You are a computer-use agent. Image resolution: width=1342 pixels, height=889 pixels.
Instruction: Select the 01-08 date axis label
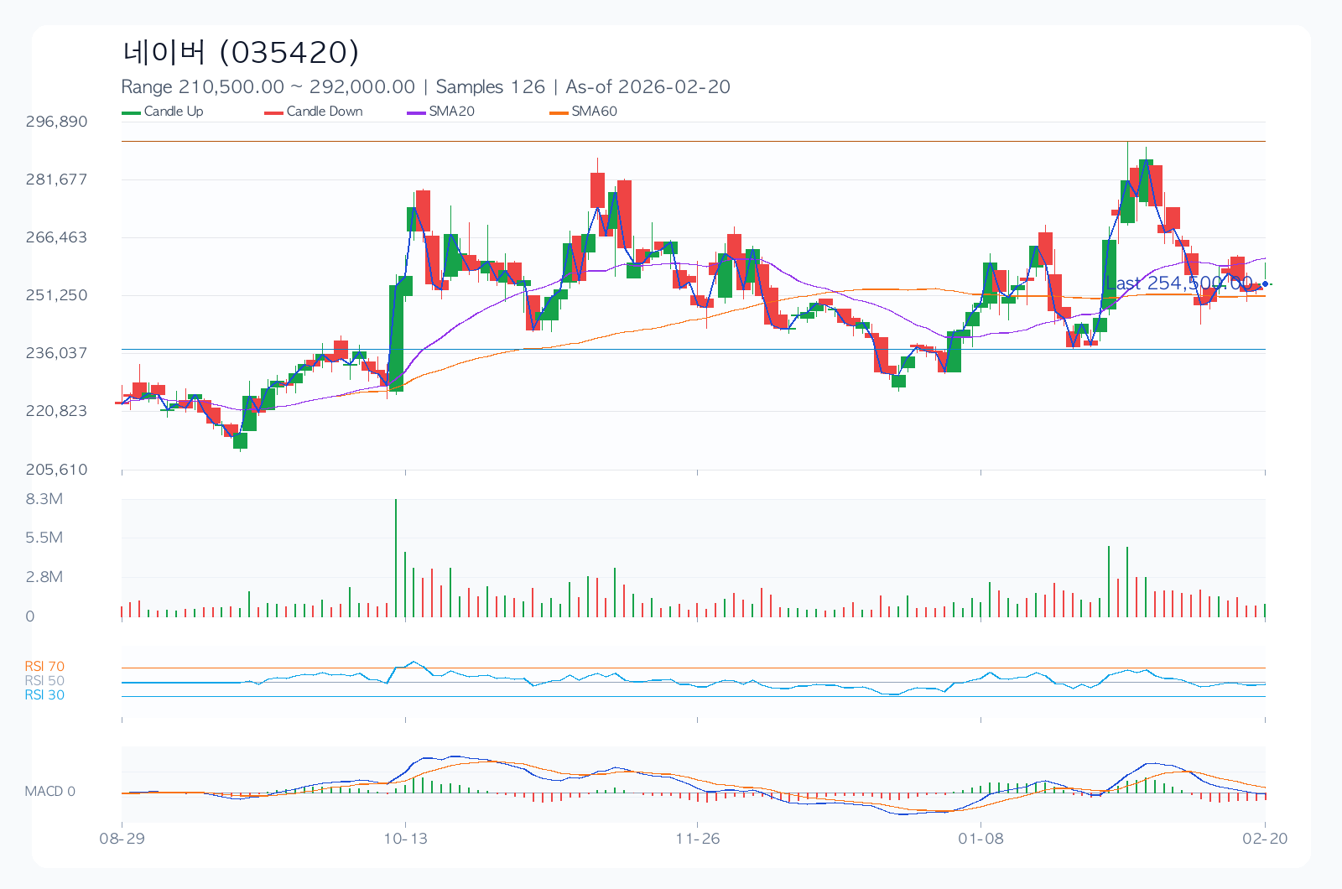pyautogui.click(x=980, y=839)
